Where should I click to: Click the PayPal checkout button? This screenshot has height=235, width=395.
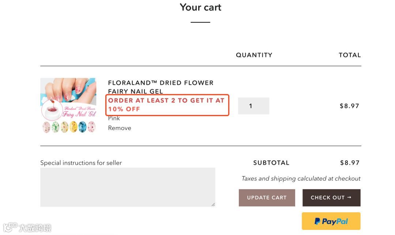(331, 221)
